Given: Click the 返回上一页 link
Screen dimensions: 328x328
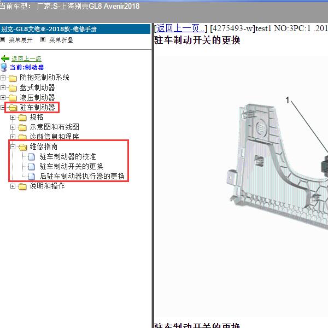Looking at the screenshot, I should pyautogui.click(x=180, y=28).
